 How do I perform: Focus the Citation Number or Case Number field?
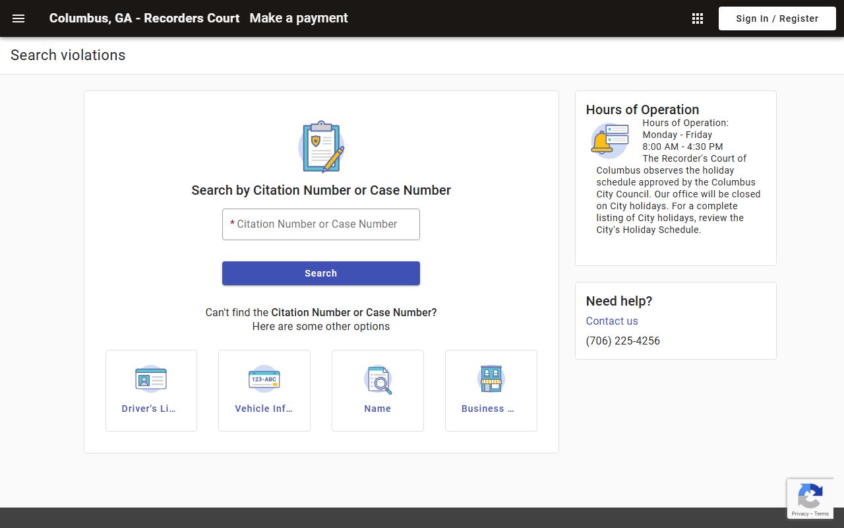(321, 224)
